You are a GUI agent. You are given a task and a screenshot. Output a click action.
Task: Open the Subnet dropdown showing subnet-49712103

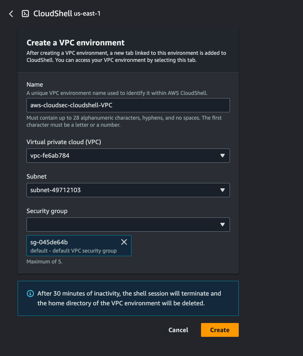(128, 190)
